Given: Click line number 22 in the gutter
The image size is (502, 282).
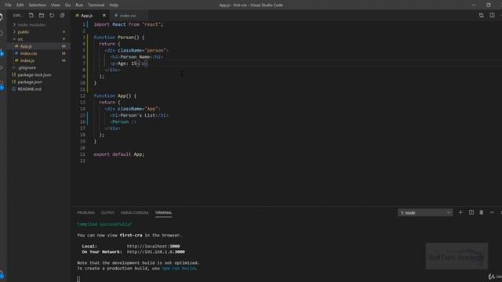Looking at the screenshot, I should (x=82, y=161).
